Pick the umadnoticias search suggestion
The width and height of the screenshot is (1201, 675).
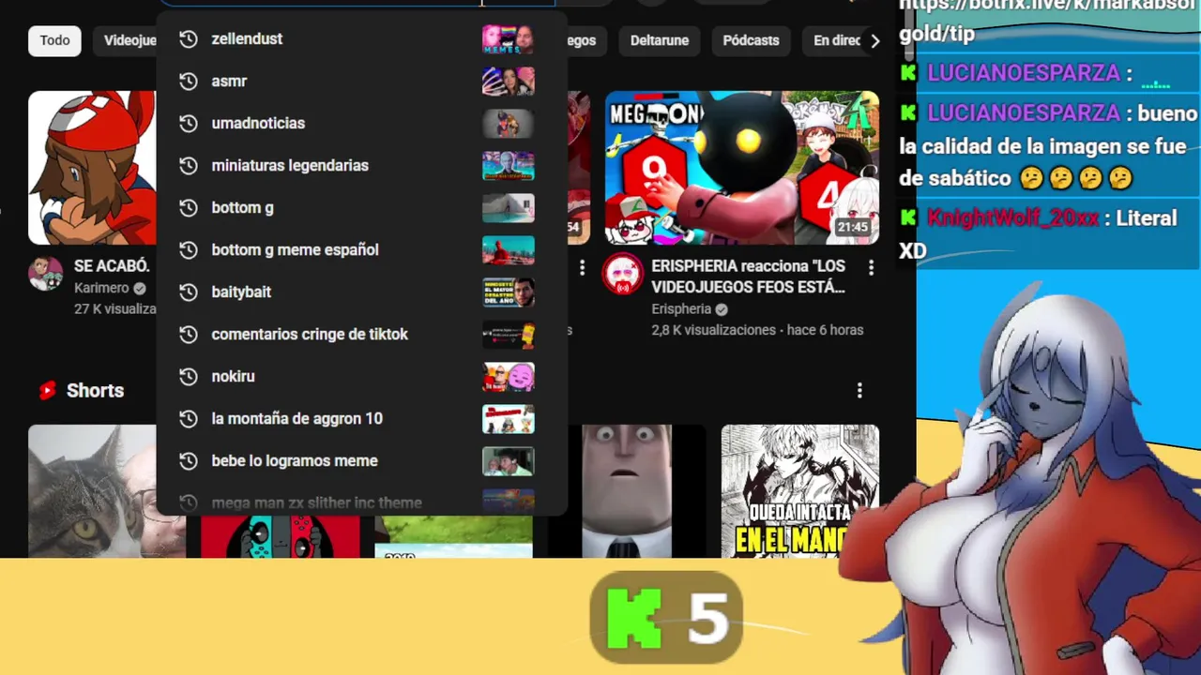coord(361,123)
